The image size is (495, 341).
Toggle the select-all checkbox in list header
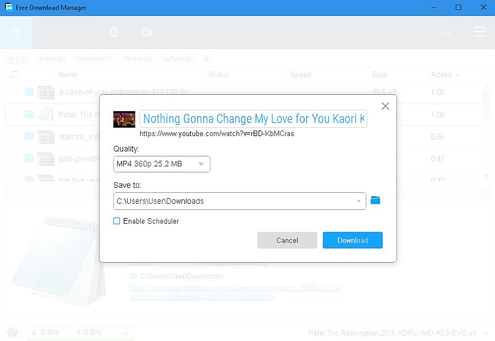point(15,74)
